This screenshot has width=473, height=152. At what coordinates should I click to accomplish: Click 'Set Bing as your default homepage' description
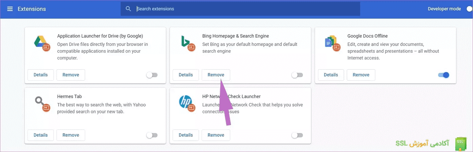coord(250,47)
